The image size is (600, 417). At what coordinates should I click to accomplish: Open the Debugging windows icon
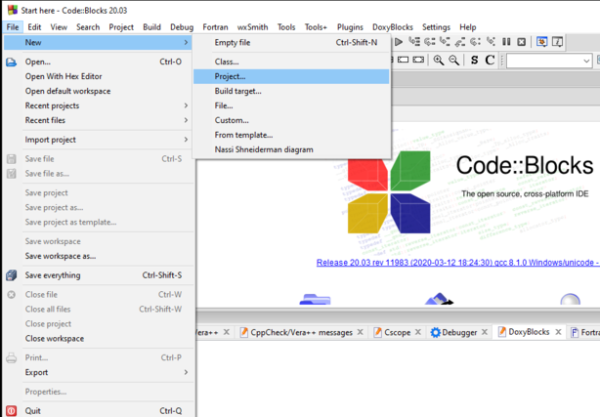(x=541, y=42)
